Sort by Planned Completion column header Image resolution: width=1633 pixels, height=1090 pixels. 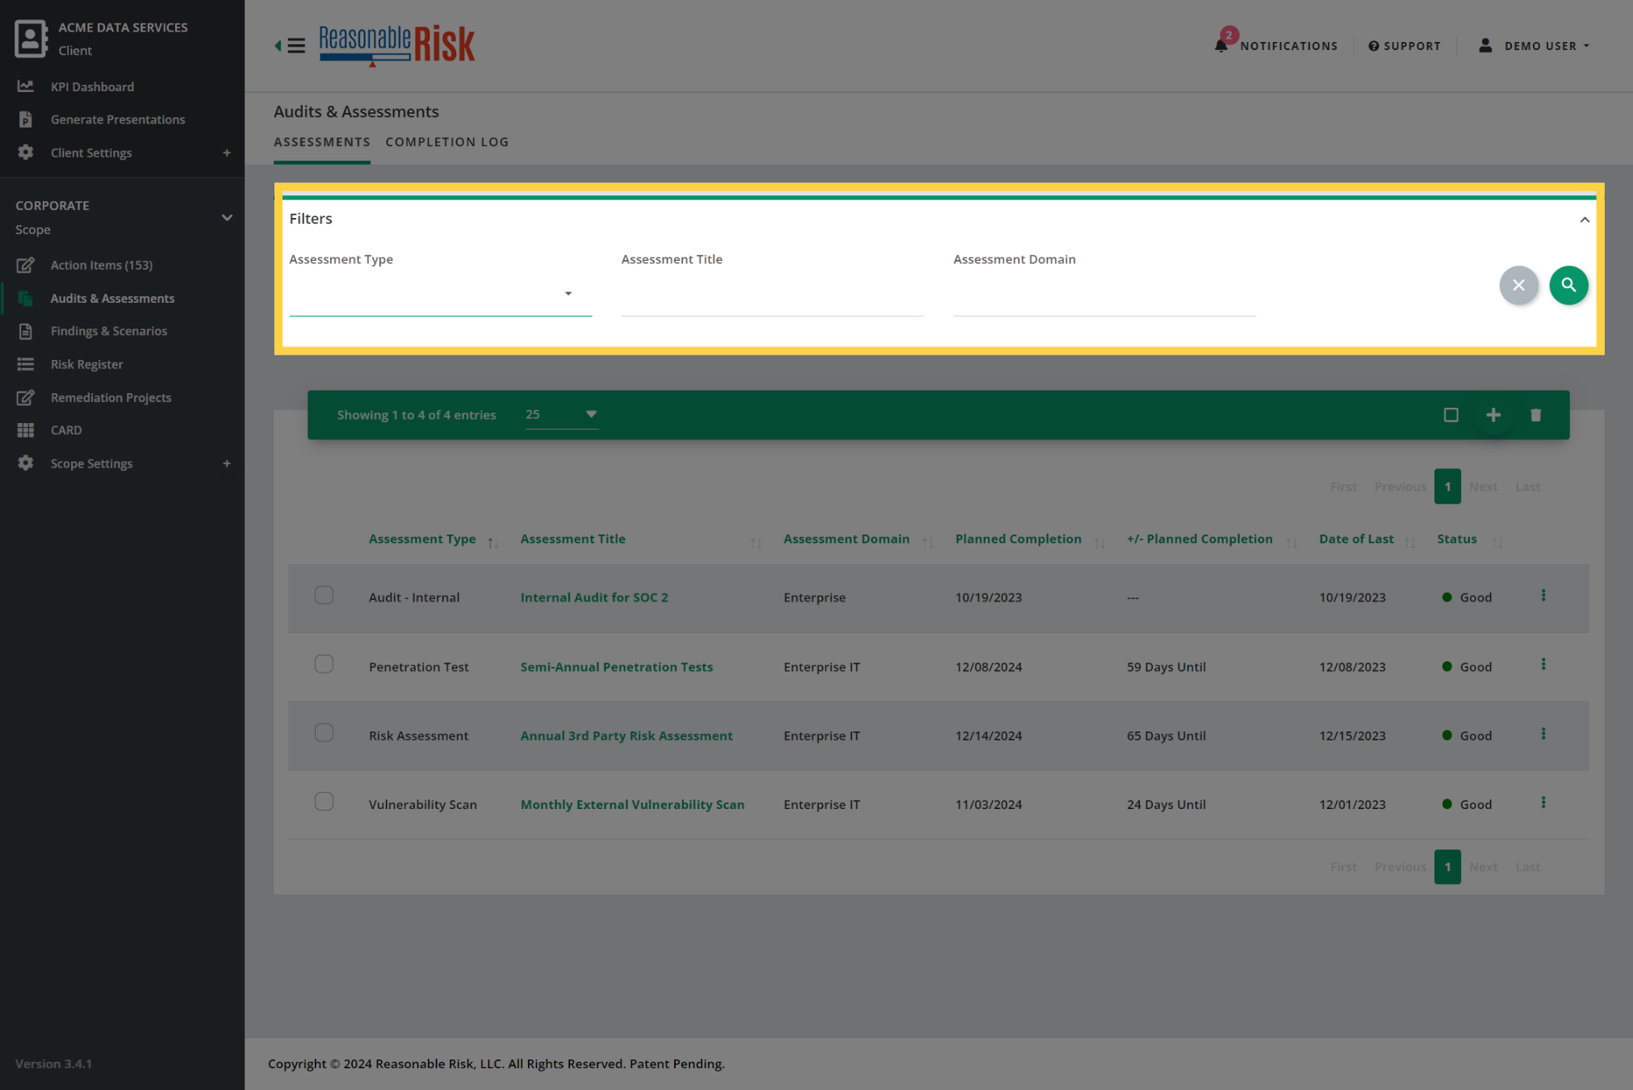point(1018,539)
